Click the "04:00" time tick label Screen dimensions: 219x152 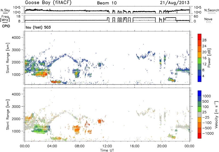click(52, 146)
